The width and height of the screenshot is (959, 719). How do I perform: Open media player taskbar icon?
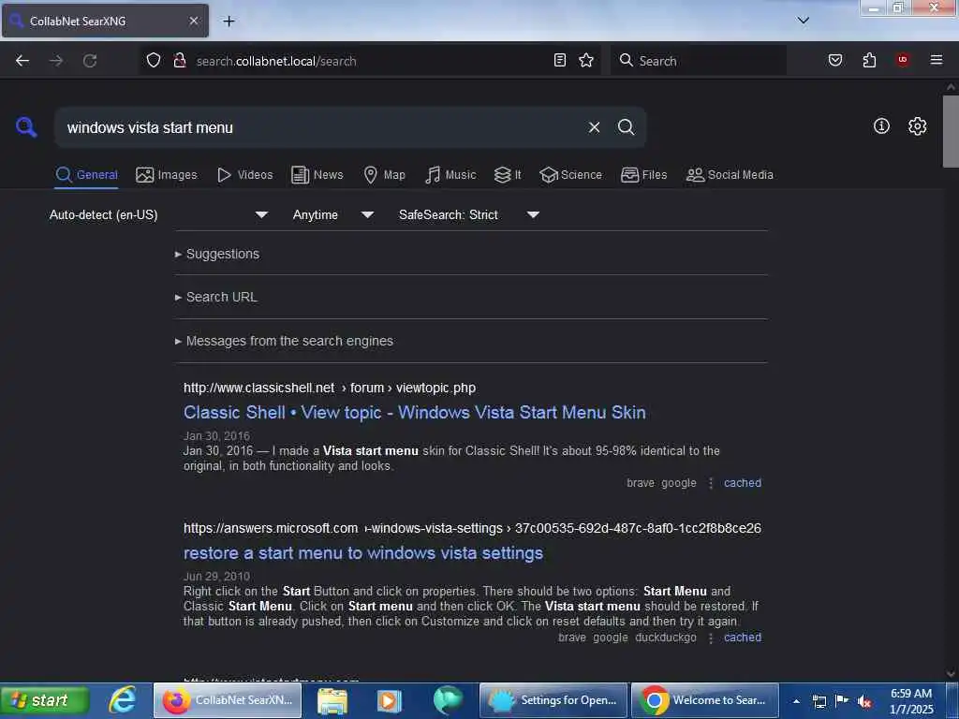pyautogui.click(x=389, y=700)
